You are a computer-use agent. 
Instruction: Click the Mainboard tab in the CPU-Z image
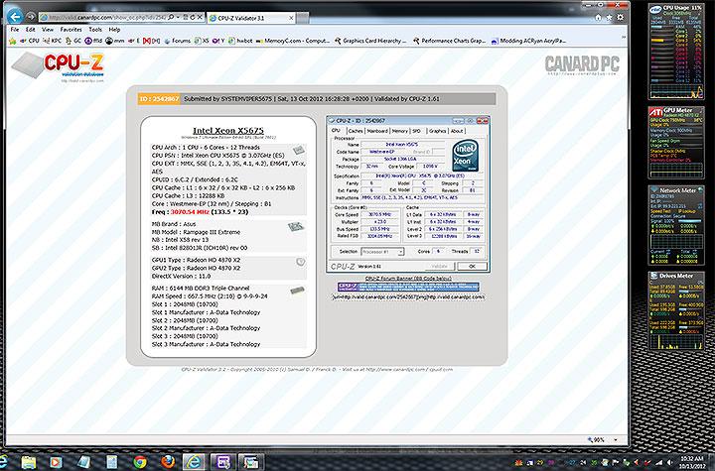pyautogui.click(x=377, y=131)
